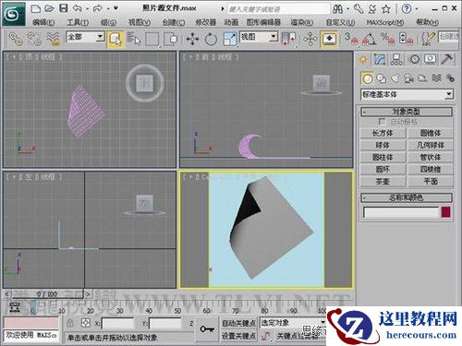Collapse the 名称和颜色 rollout
This screenshot has height=346, width=462.
(x=407, y=197)
